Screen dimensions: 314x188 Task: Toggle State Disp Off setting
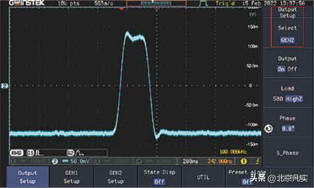coord(159,177)
